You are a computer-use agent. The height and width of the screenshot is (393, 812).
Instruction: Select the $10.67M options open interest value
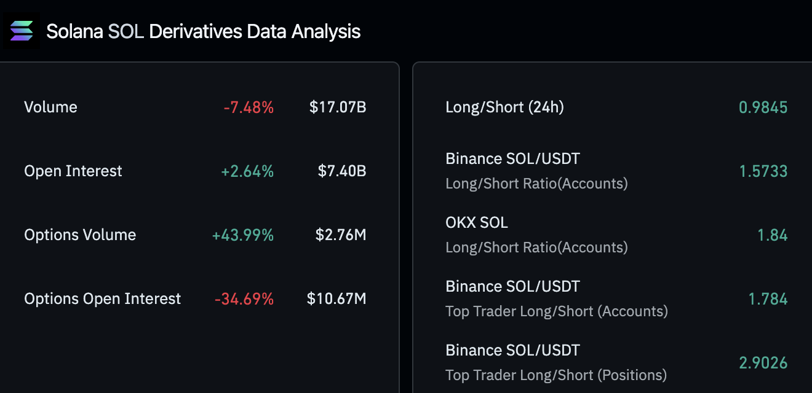pos(336,299)
